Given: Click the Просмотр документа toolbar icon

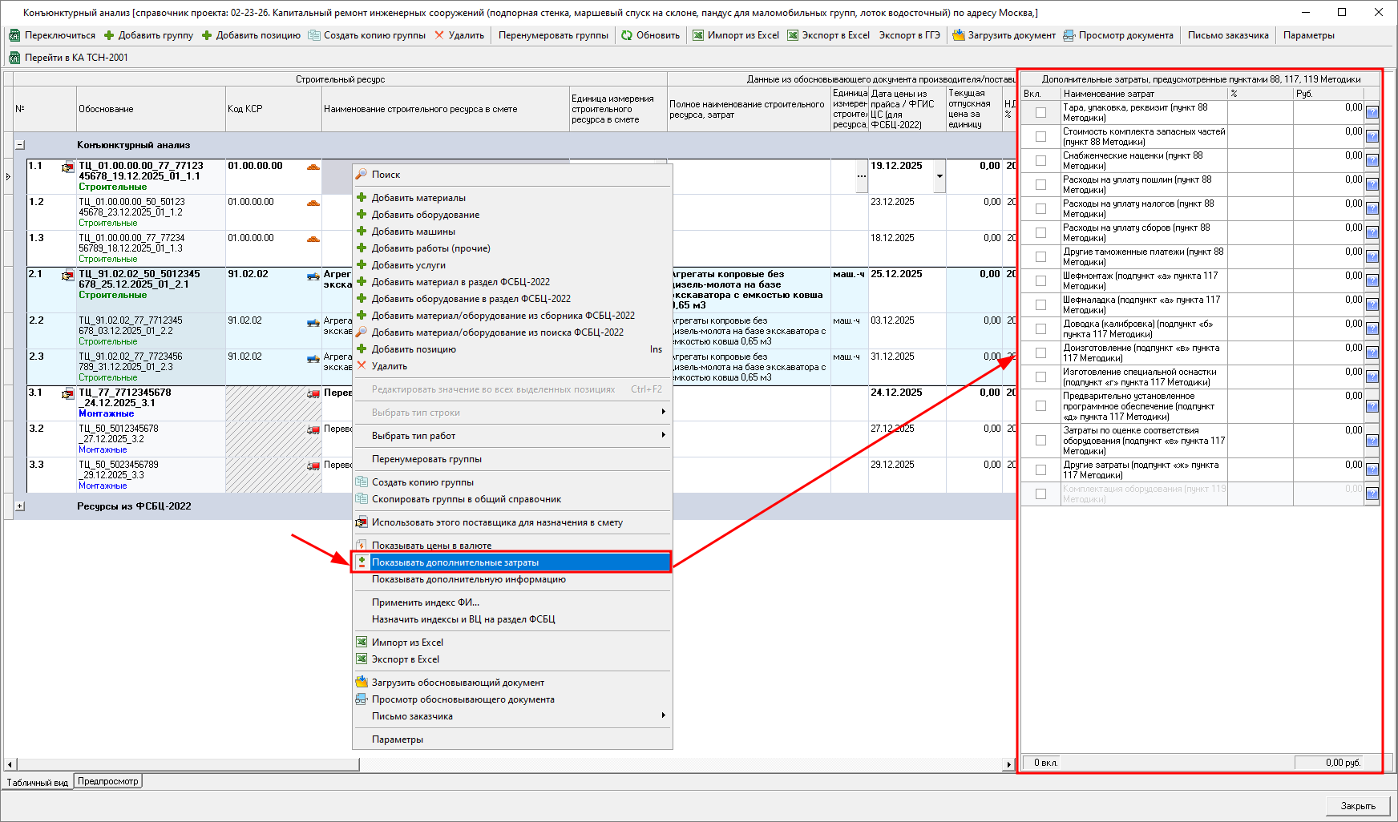Looking at the screenshot, I should point(1069,35).
